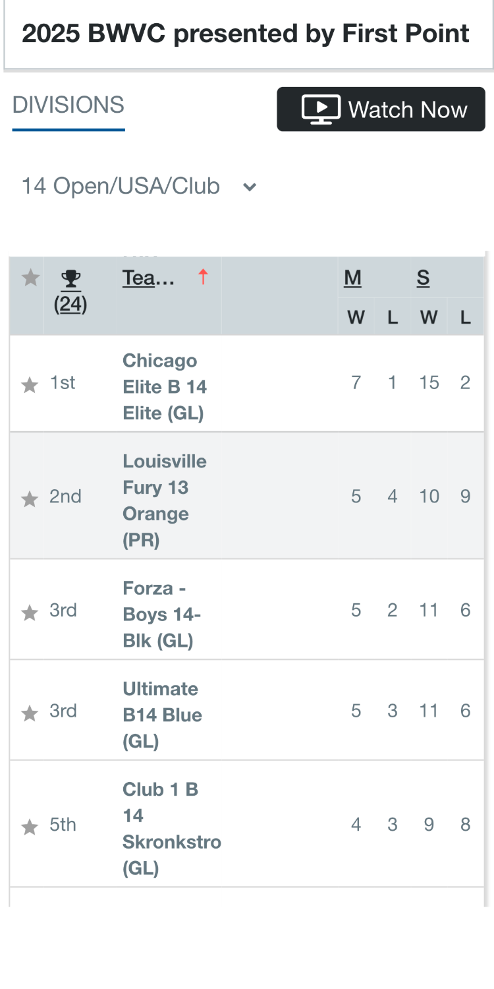Click the red sort arrow beside Team column
494x989 pixels.
tap(203, 278)
